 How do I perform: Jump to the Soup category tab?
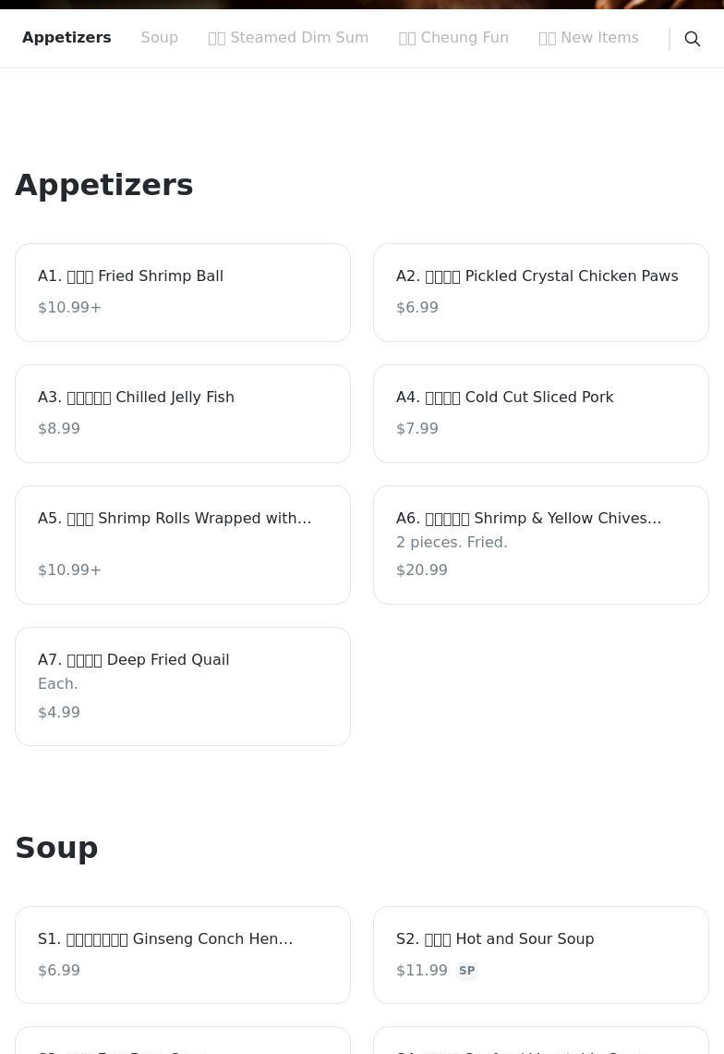pyautogui.click(x=159, y=38)
